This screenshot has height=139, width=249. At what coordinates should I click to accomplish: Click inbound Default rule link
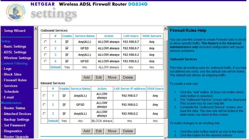pyautogui.click(x=53, y=121)
